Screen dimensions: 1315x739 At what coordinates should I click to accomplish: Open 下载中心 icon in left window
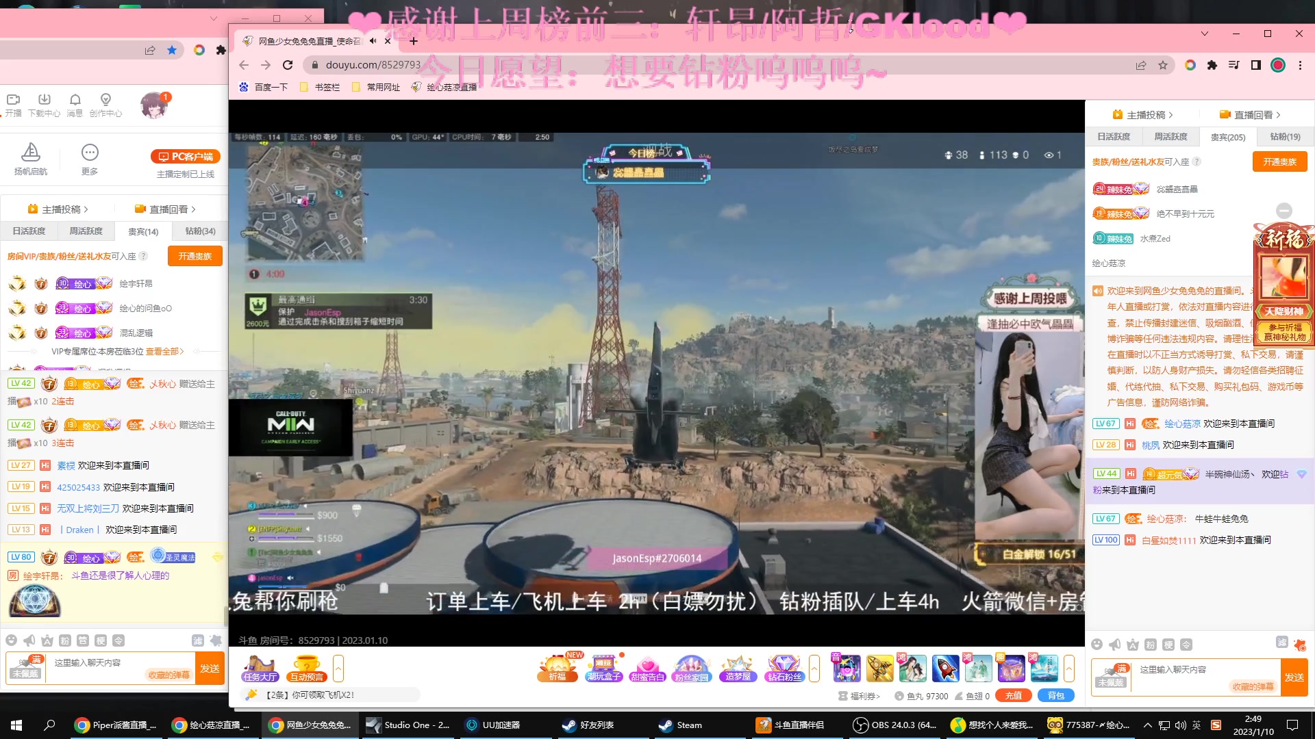[x=44, y=105]
